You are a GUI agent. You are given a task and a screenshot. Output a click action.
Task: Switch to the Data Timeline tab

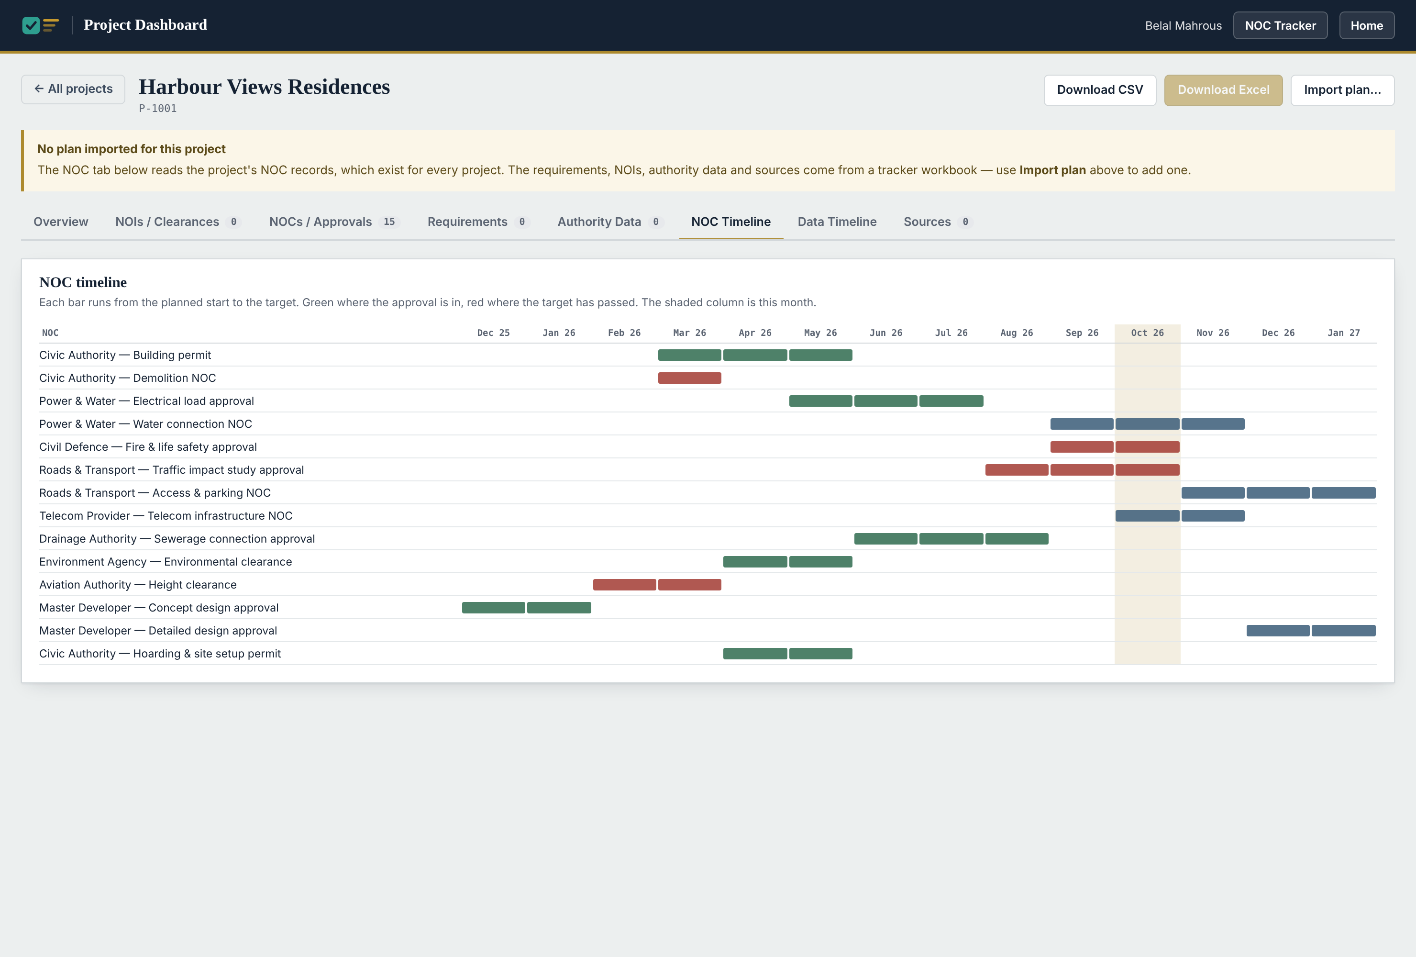click(x=837, y=222)
